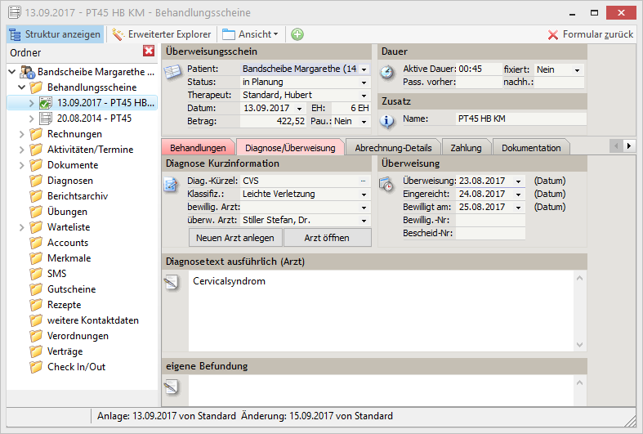Click the Dauer clock icon

tap(387, 71)
